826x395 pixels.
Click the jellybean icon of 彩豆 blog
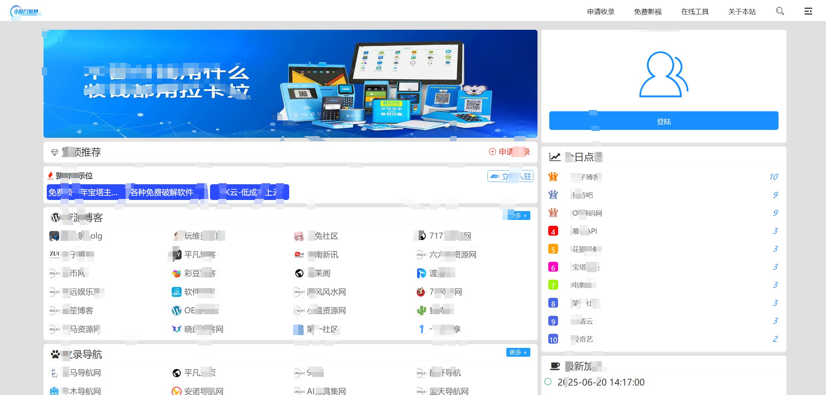pyautogui.click(x=176, y=273)
